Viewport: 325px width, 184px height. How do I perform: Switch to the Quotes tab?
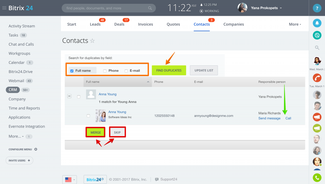point(173,24)
